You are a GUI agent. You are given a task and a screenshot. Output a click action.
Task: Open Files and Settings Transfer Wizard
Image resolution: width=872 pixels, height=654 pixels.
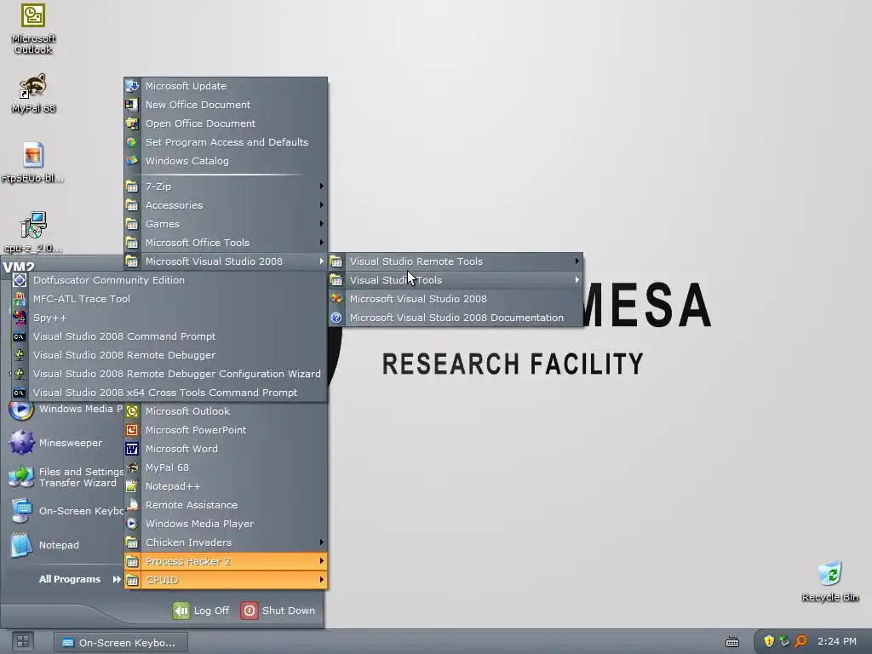pos(64,477)
